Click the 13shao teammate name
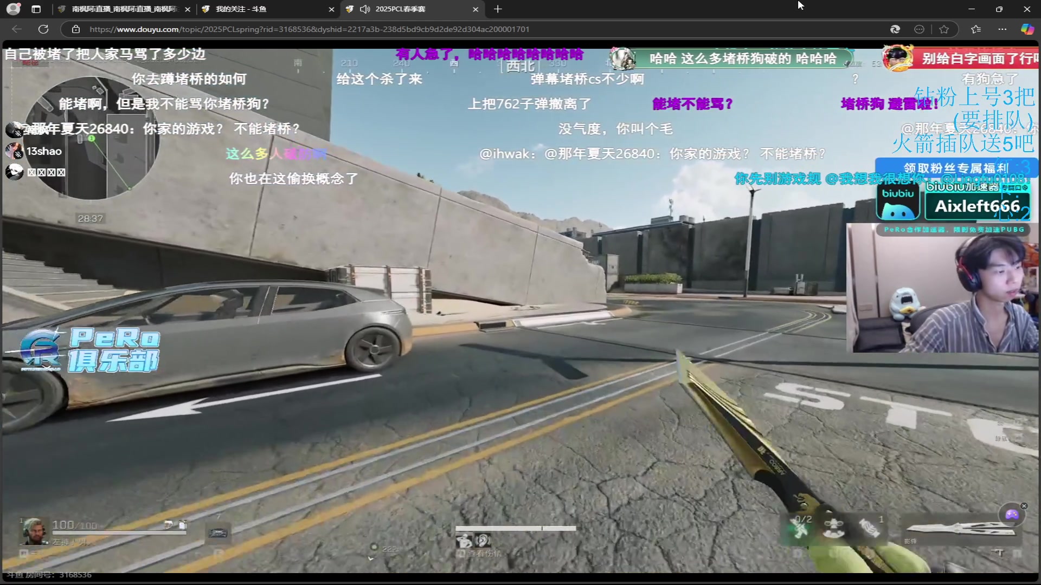This screenshot has width=1041, height=585. pos(44,151)
